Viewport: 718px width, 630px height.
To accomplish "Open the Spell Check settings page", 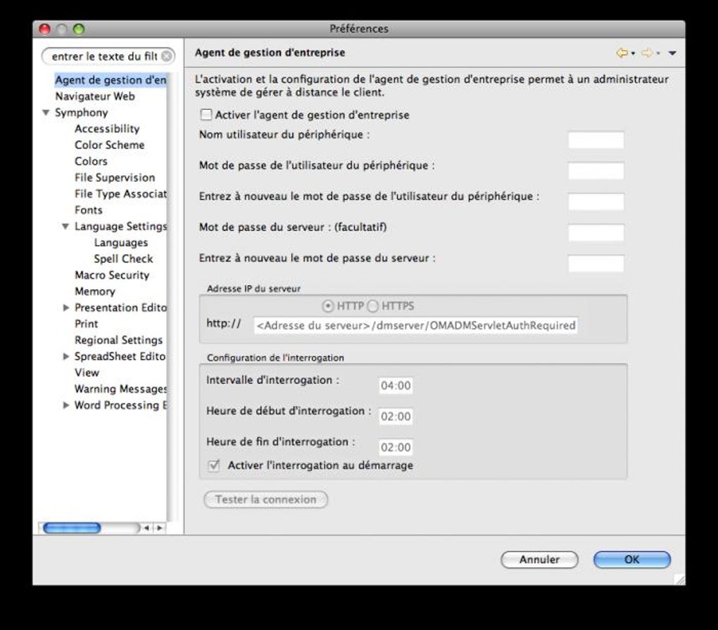I will (123, 258).
